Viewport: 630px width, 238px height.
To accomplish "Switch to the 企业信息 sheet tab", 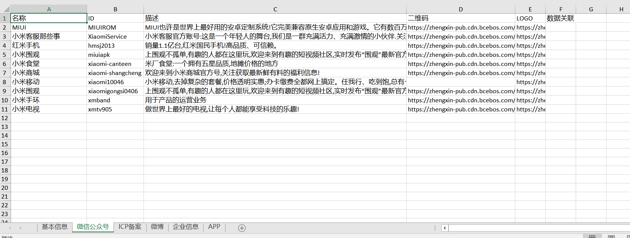I will 186,227.
